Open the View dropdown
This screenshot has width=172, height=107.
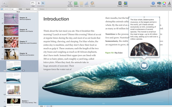click(x=33, y=3)
